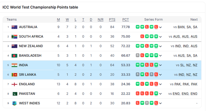Viewport: 208px width, 111px height.
Task: Click the South Africa flag icon
Action: pos(14,37)
